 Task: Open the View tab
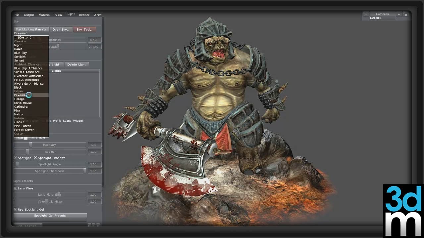[59, 15]
